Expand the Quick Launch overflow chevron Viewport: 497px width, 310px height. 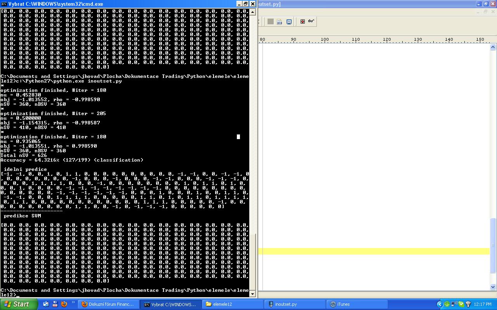[x=73, y=303]
